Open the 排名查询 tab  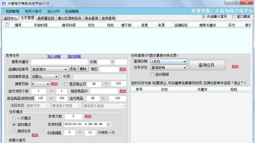pyautogui.click(x=91, y=18)
